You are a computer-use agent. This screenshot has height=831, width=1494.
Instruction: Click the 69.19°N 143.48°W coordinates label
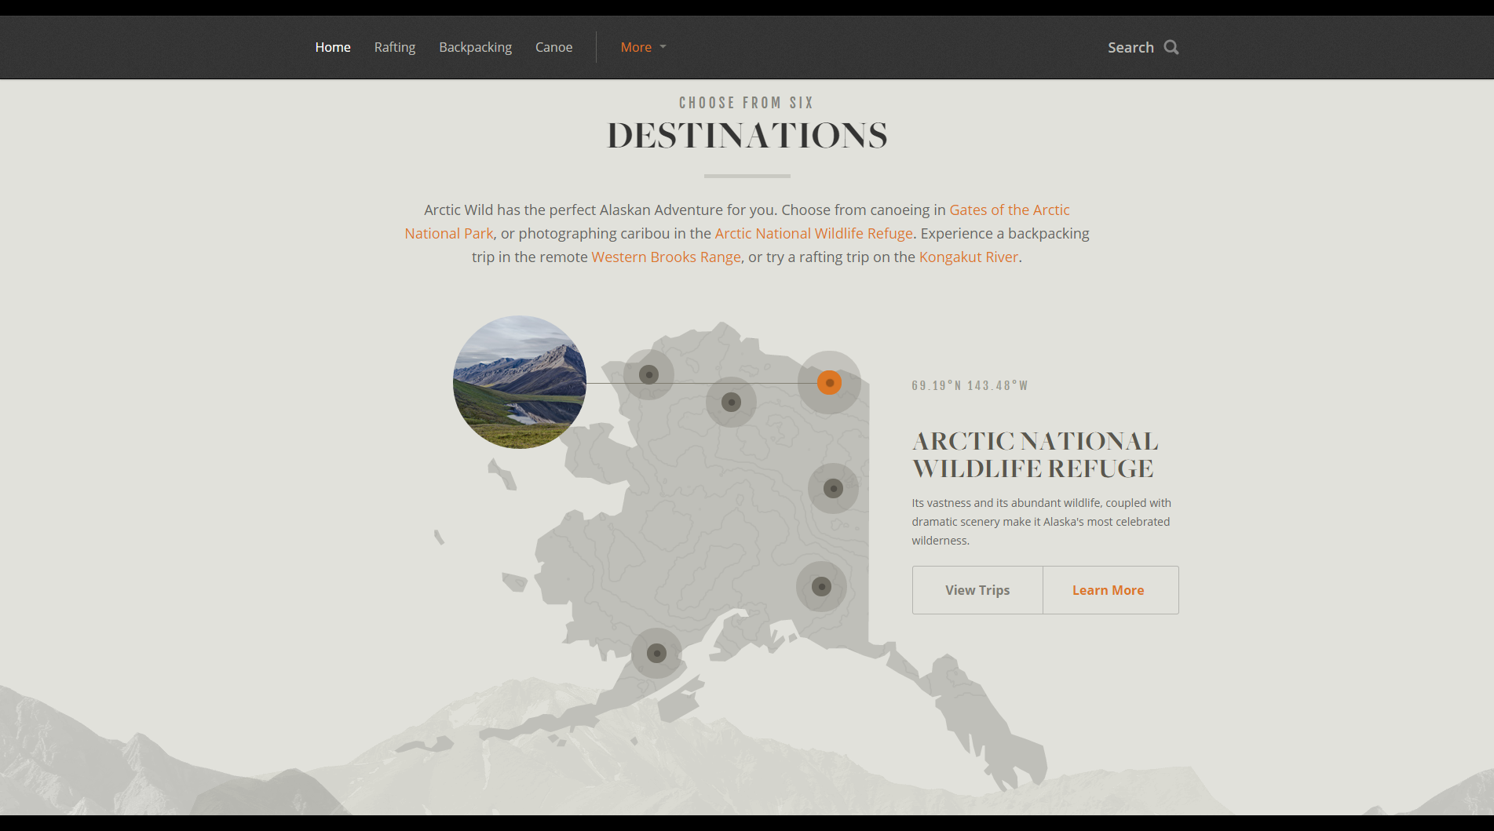pyautogui.click(x=970, y=385)
